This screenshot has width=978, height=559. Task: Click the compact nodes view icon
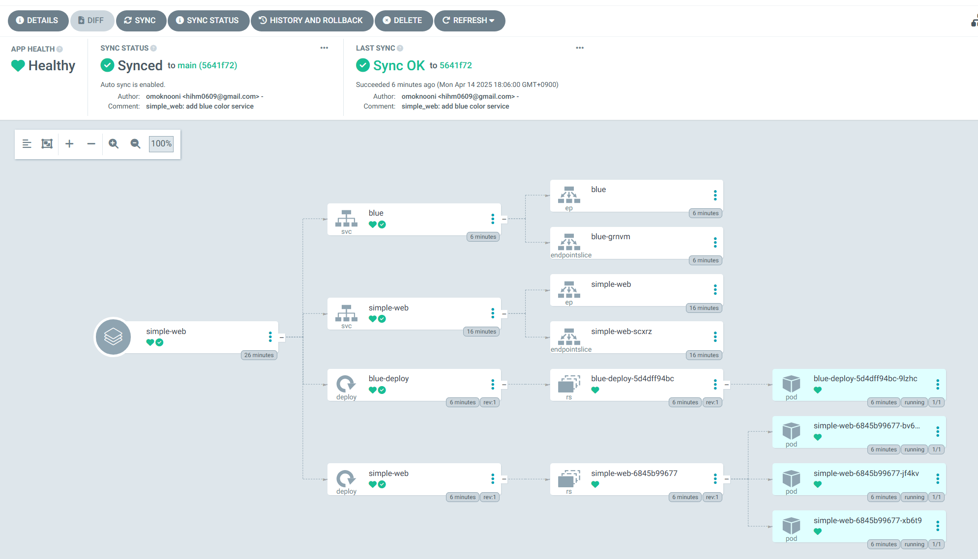(x=27, y=144)
